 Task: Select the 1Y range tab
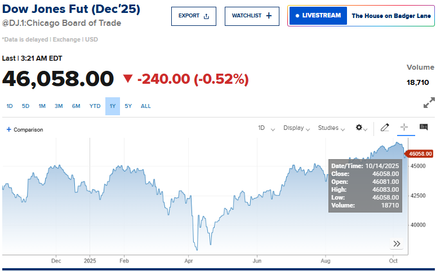(x=113, y=106)
